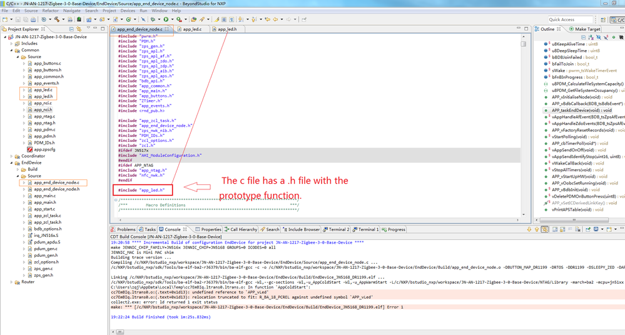The width and height of the screenshot is (625, 335).
Task: Click the Last Edit Location icon
Action: coord(267,19)
